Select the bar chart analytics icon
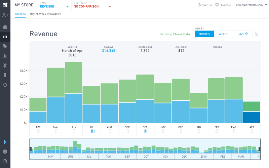This screenshot has height=168, width=269. click(5, 37)
